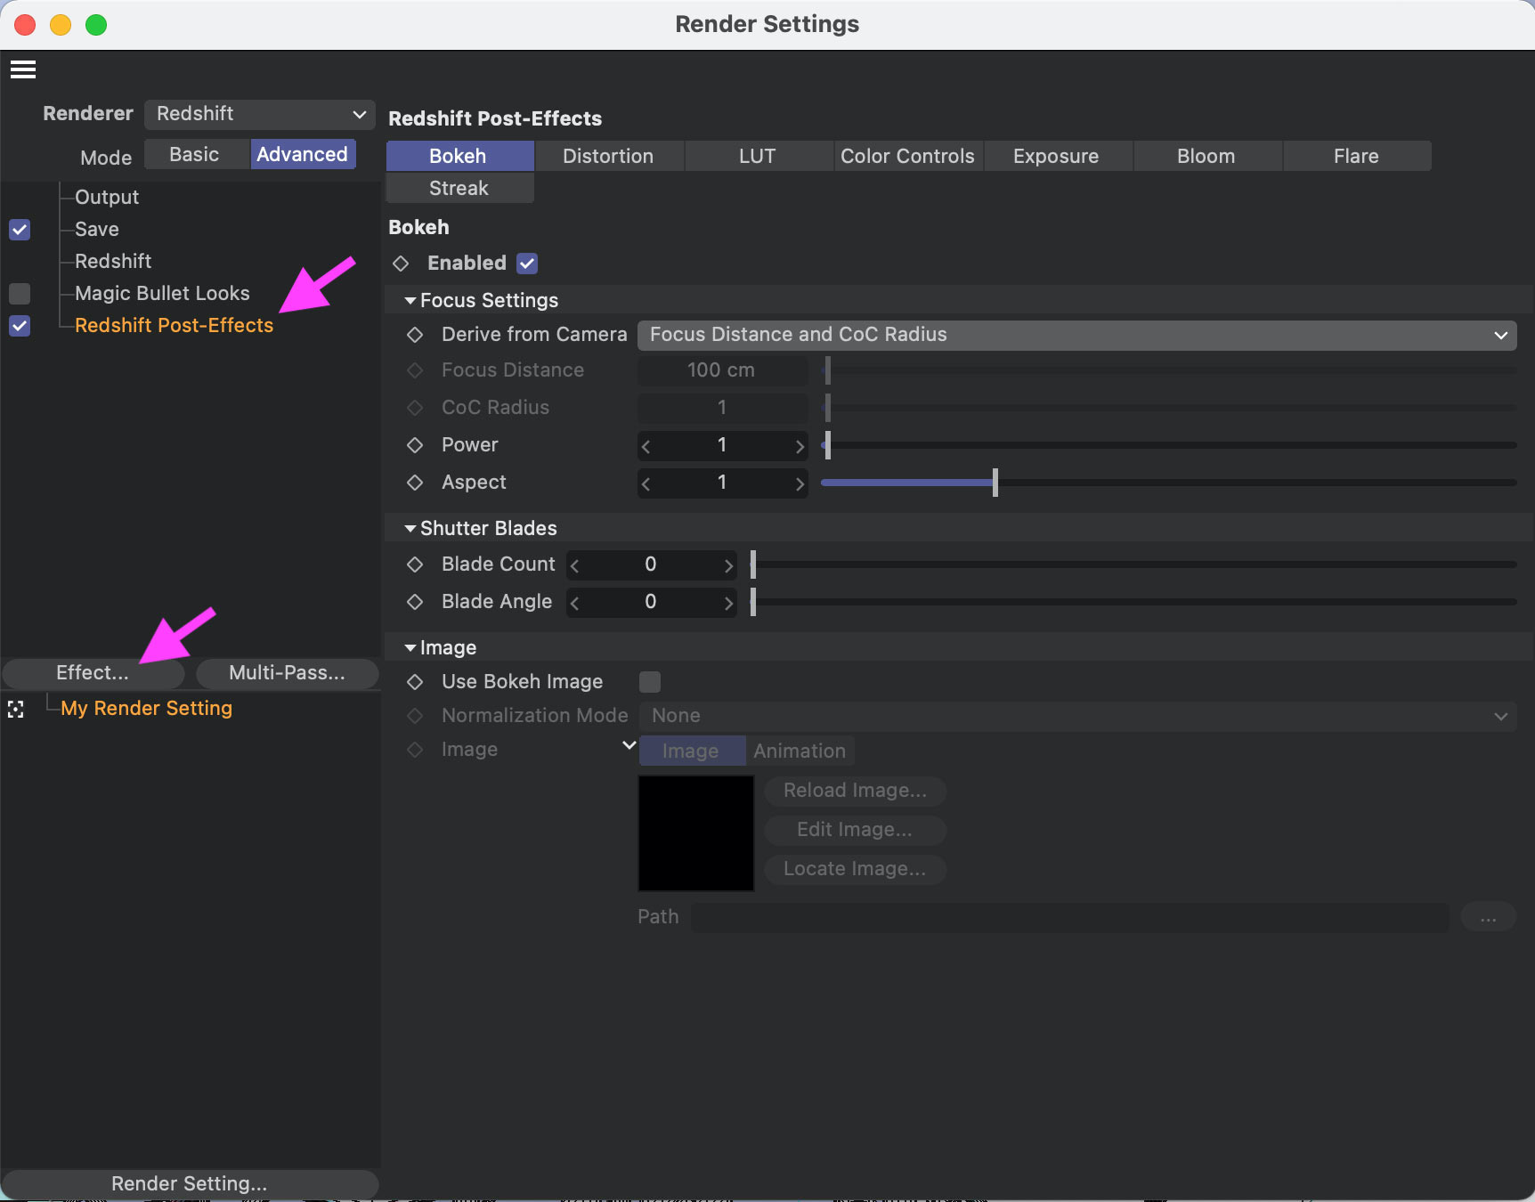The width and height of the screenshot is (1535, 1202).
Task: Click Locate Image... button
Action: point(855,869)
